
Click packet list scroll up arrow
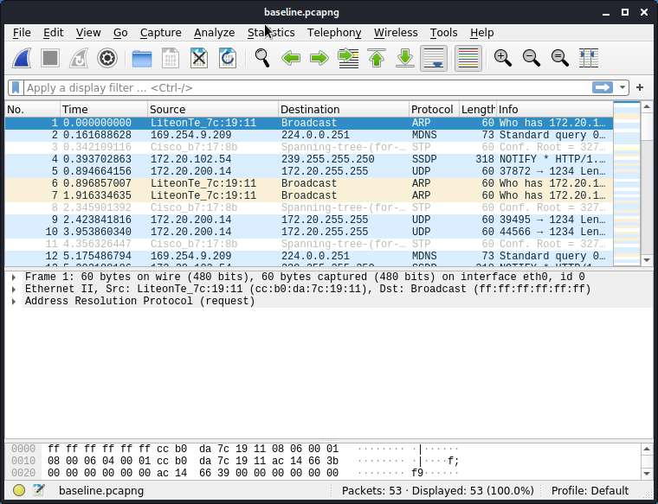pos(647,107)
